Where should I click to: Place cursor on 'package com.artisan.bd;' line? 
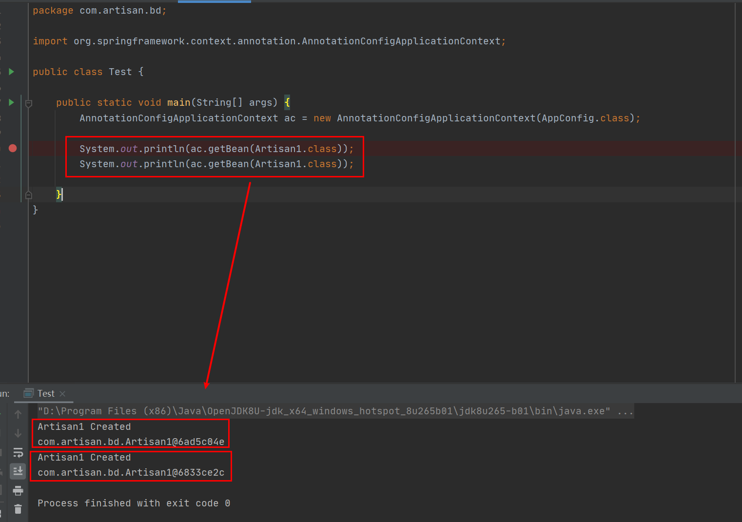[99, 10]
